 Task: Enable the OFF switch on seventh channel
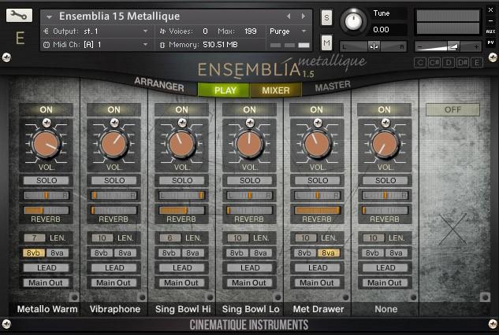point(452,109)
